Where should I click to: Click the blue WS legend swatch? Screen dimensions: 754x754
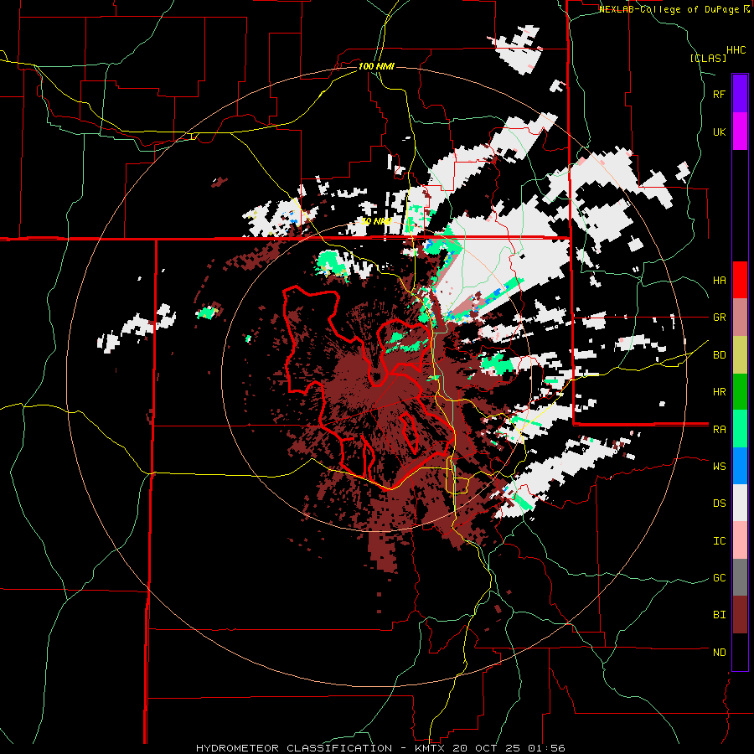[740, 466]
